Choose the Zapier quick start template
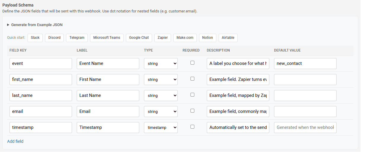Viewport: 365px width, 152px height. pos(163,38)
